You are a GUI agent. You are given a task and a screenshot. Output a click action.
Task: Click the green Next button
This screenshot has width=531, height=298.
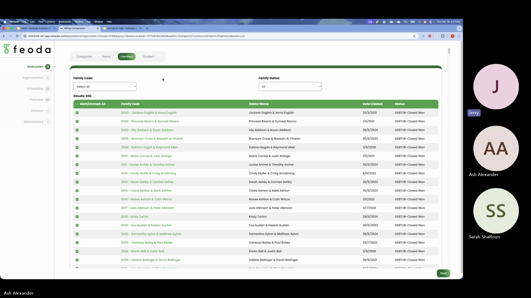pyautogui.click(x=443, y=273)
